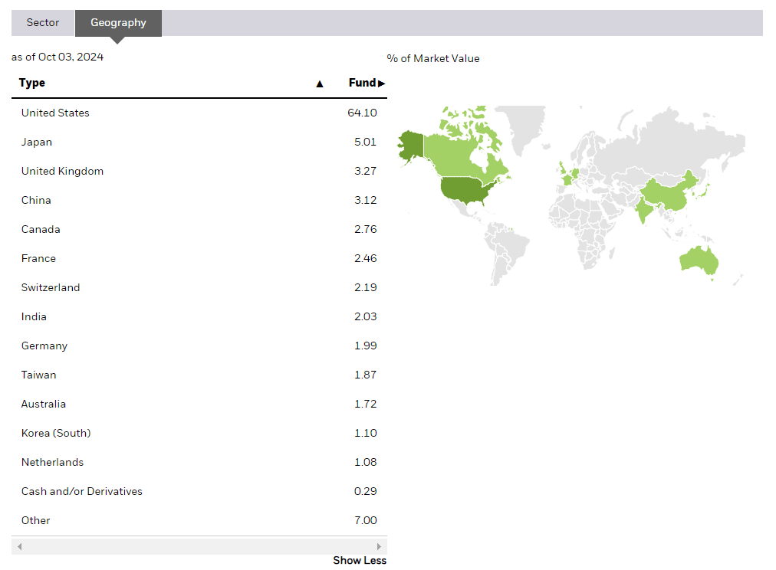
Task: Click the horizontal scrollbar track below the table
Action: coord(199,546)
